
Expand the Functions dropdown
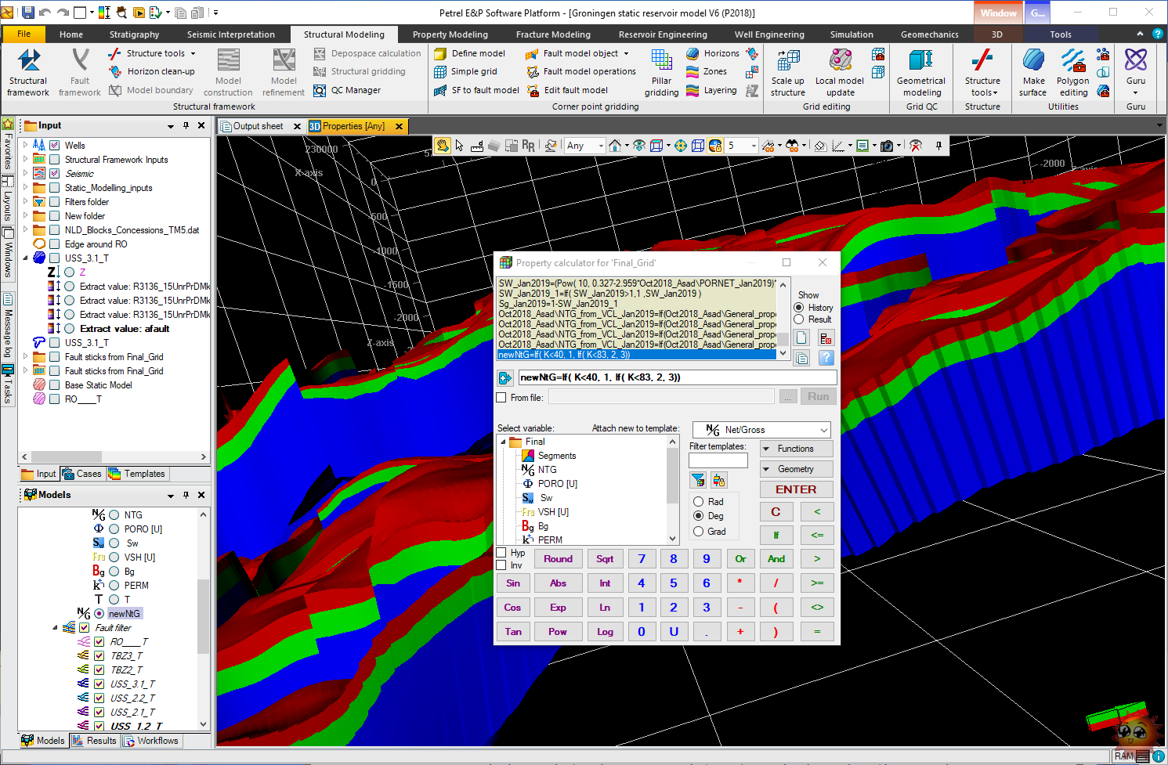(797, 449)
